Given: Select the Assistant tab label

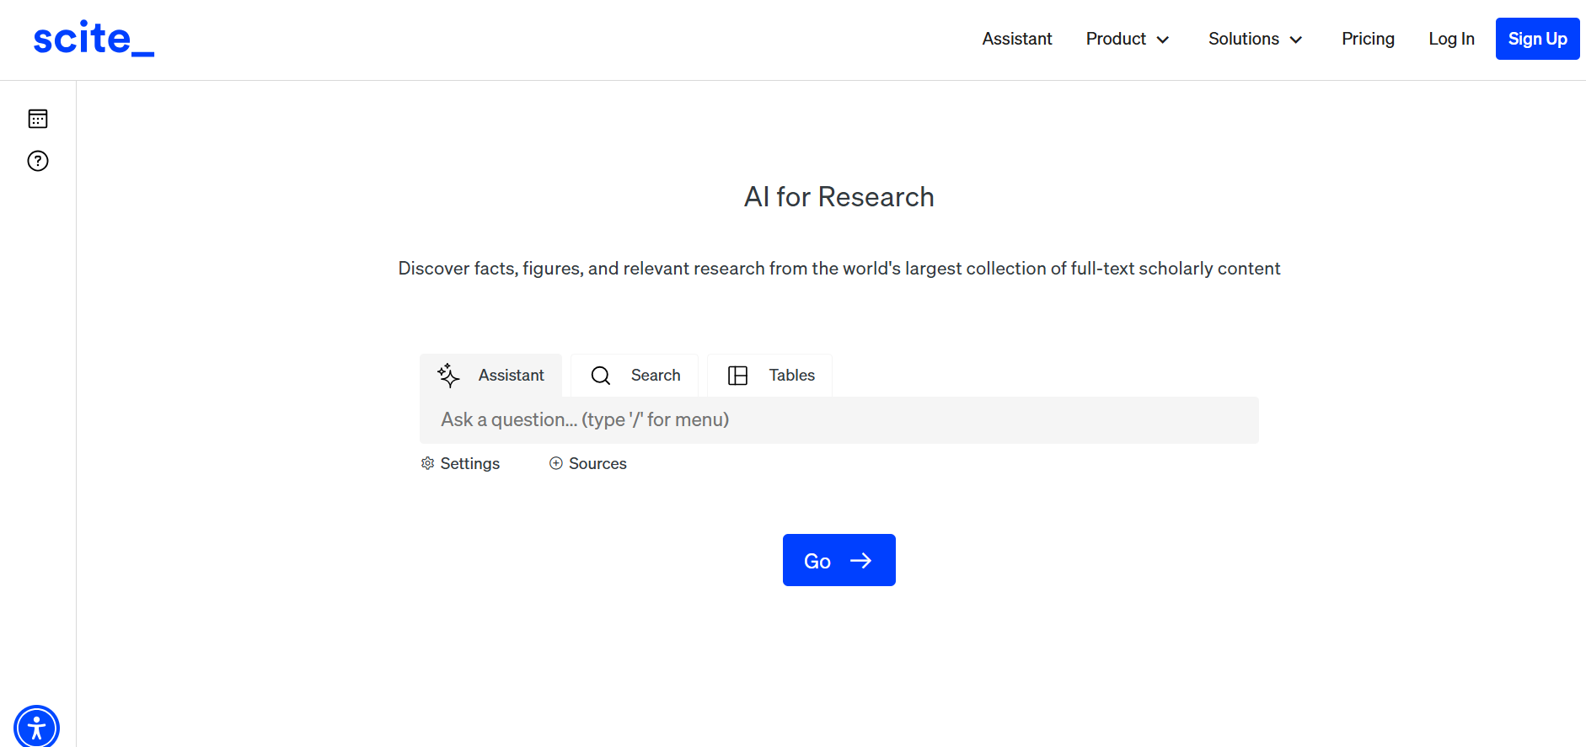Looking at the screenshot, I should click(x=511, y=376).
